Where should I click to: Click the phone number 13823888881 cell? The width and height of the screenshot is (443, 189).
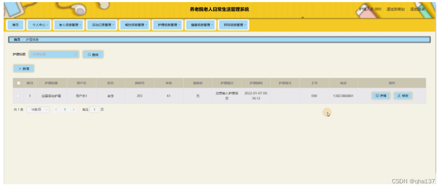coord(343,96)
